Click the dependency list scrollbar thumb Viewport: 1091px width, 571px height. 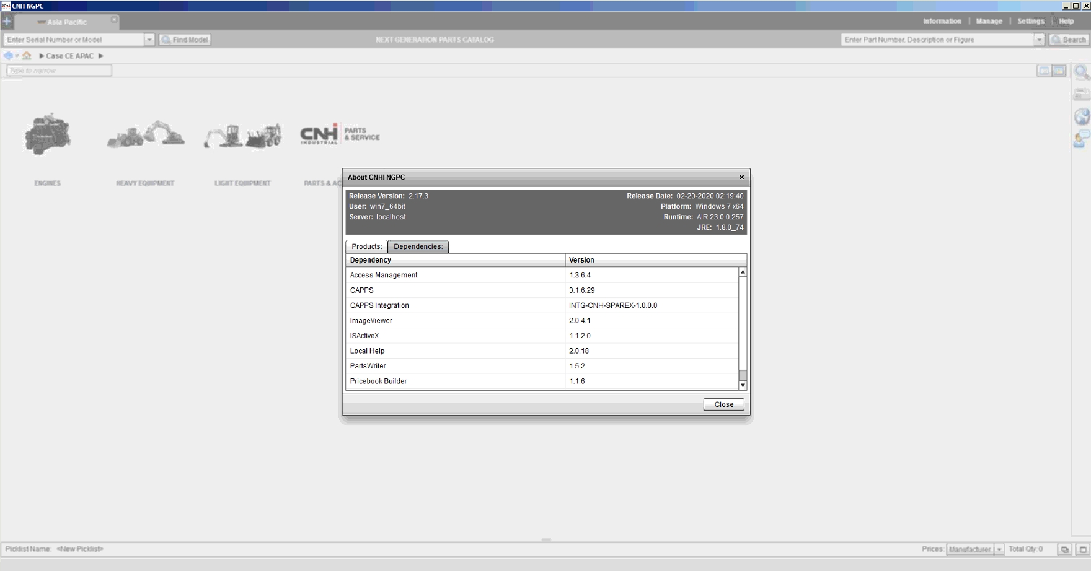[743, 375]
